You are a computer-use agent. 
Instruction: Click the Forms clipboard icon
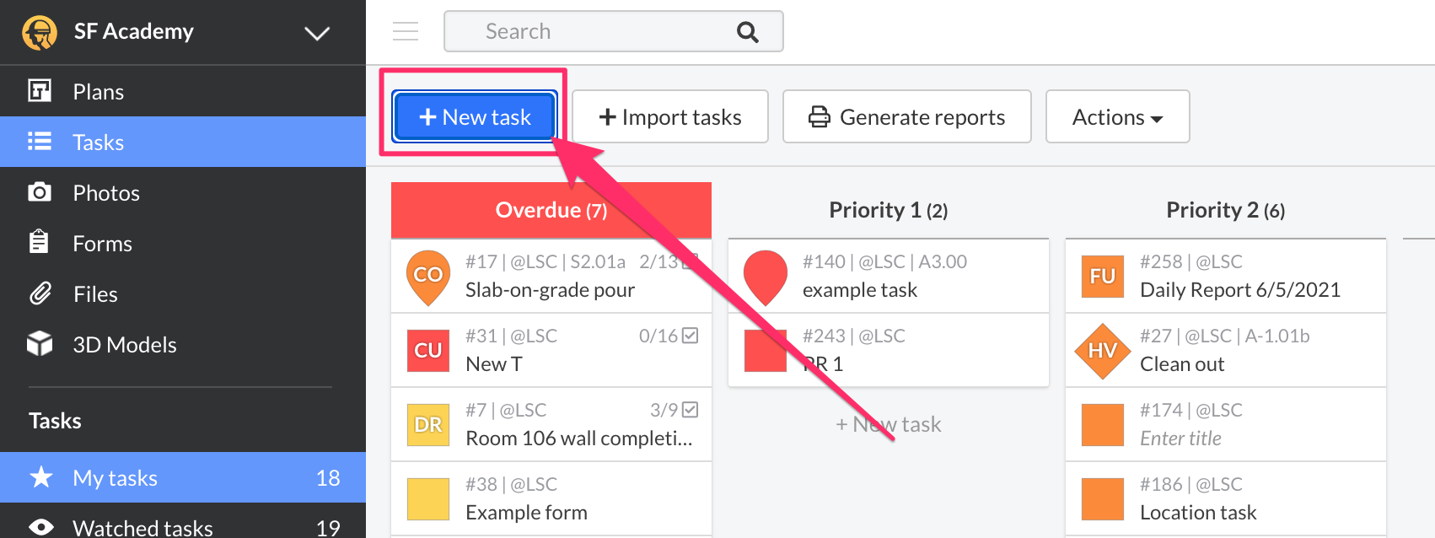40,243
